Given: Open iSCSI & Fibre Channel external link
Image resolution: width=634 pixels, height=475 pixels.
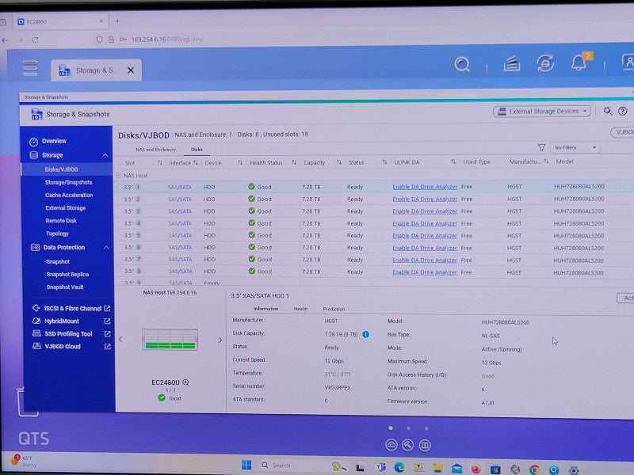Looking at the screenshot, I should pyautogui.click(x=107, y=309).
